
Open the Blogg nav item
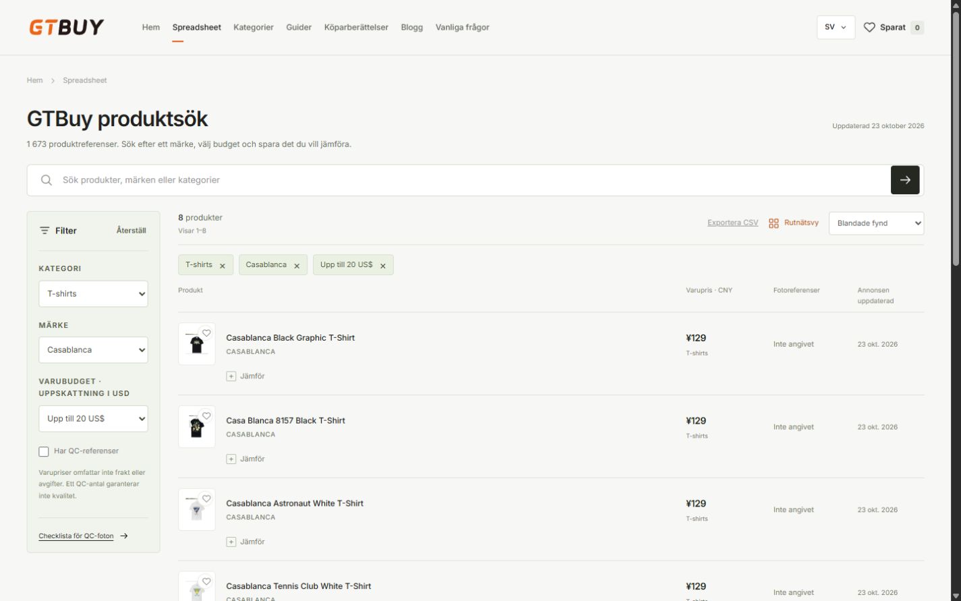click(x=412, y=28)
